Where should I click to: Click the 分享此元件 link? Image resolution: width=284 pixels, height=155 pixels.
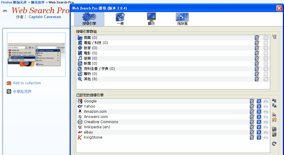(x=22, y=92)
